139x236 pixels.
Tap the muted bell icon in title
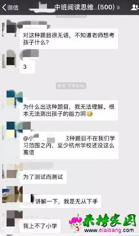118,8
